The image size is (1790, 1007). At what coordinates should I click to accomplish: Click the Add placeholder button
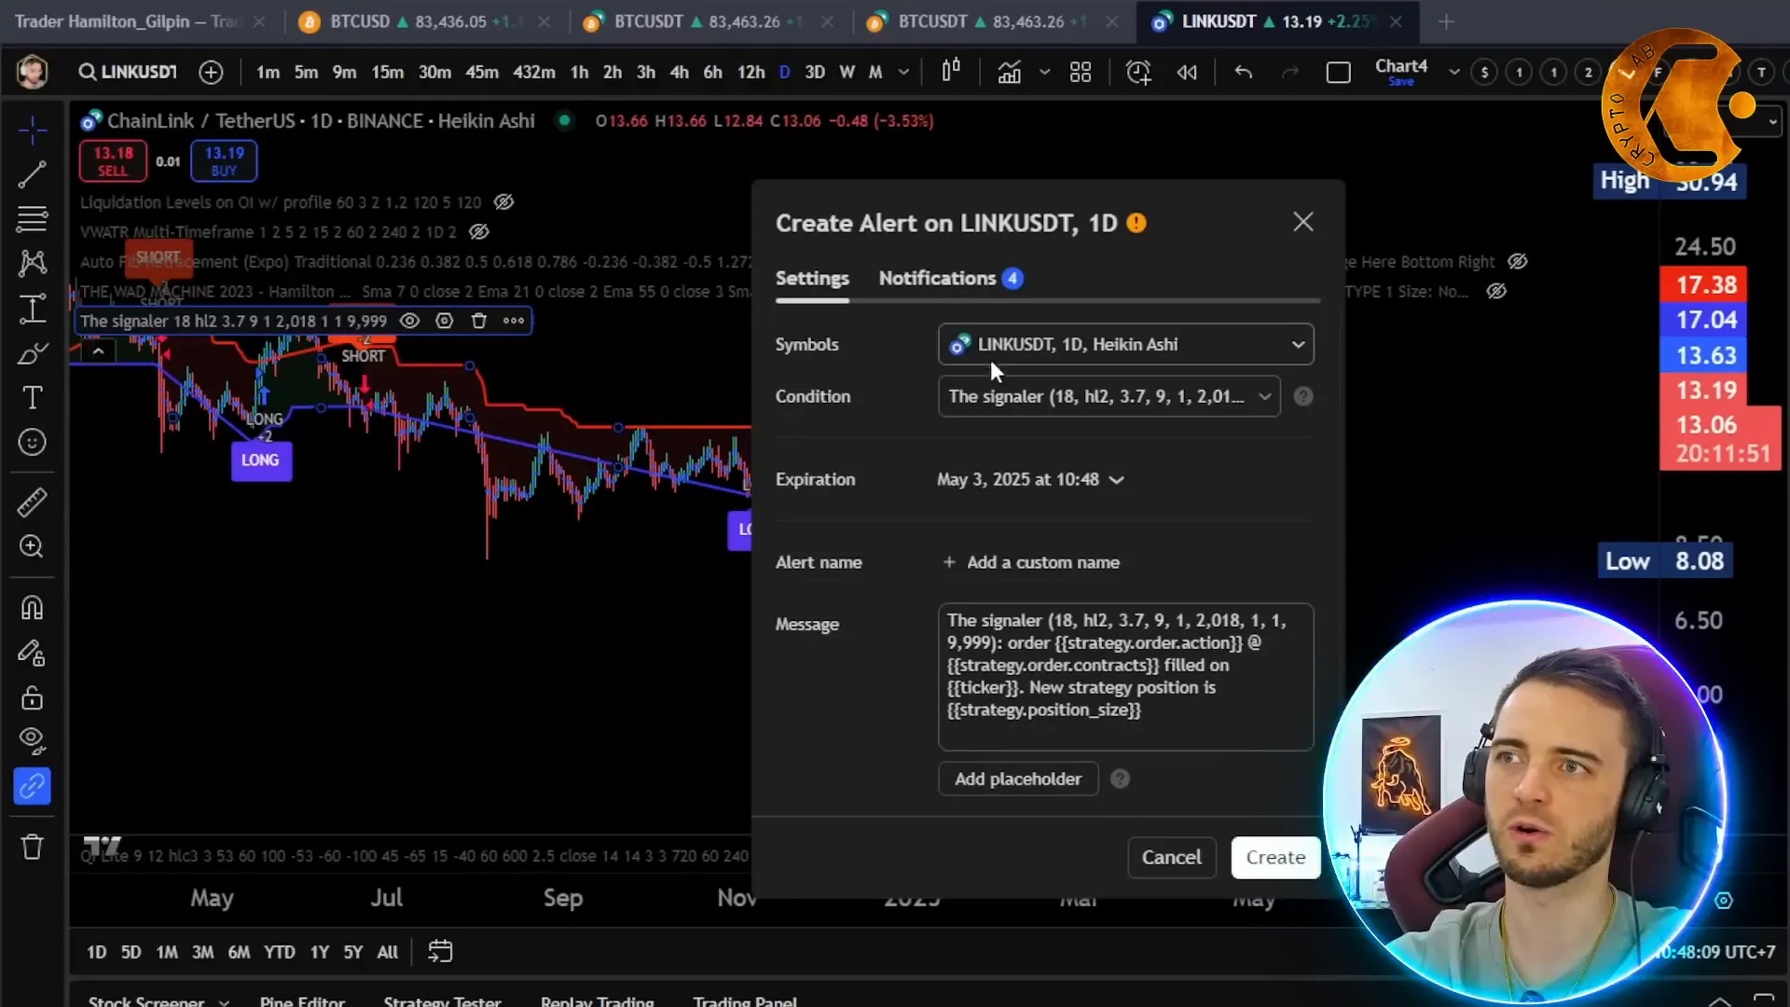click(x=1018, y=779)
